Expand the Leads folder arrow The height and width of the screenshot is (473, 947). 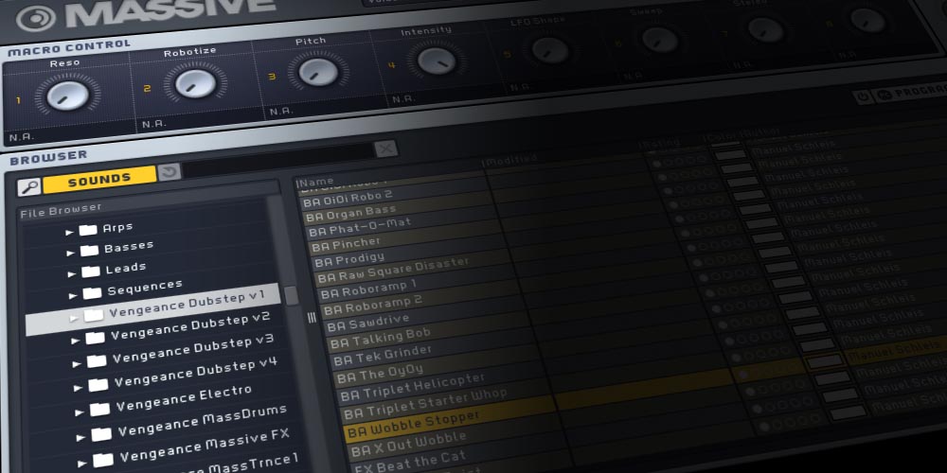pyautogui.click(x=72, y=274)
